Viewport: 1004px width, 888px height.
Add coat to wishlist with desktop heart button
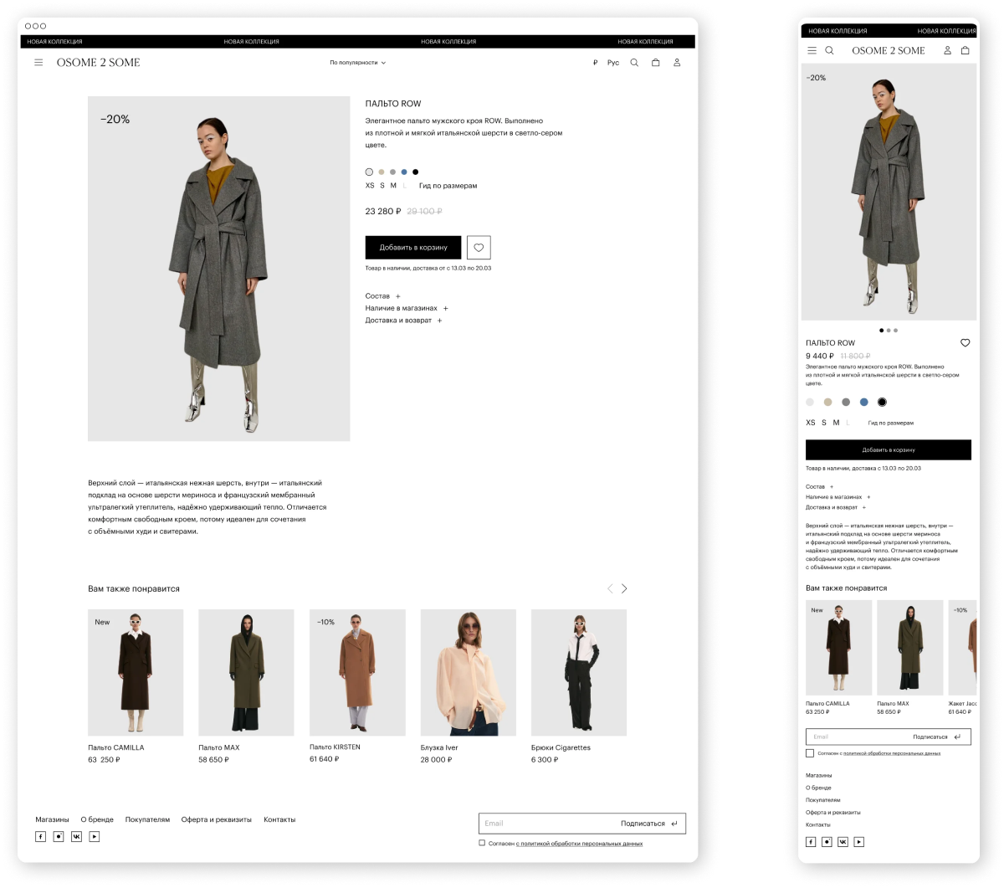coord(479,248)
